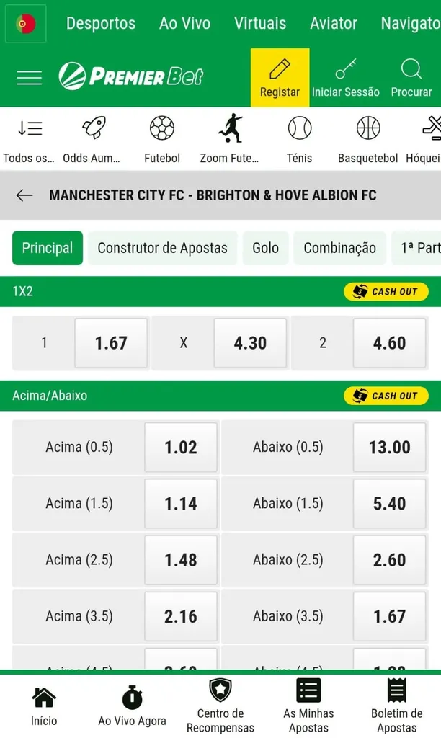Open the hamburger navigation menu
Screen dimensions: 441x738
tap(29, 78)
